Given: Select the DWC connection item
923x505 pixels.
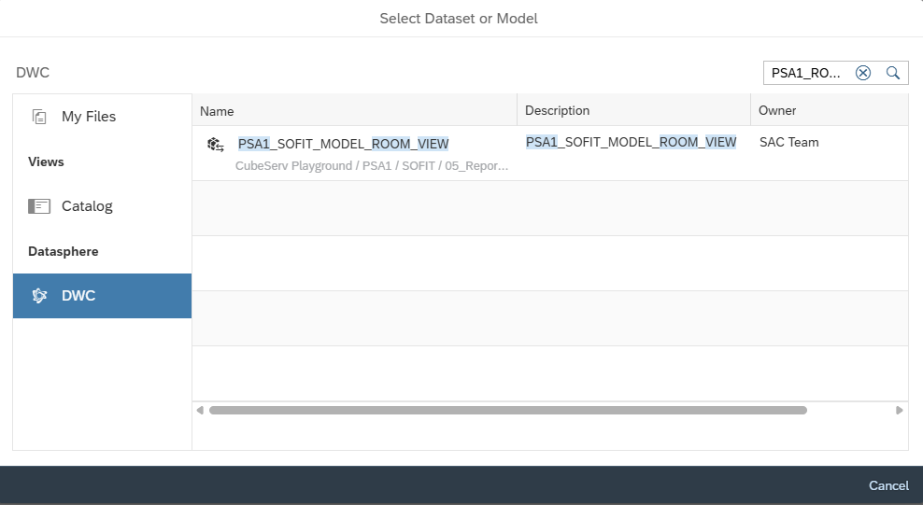Looking at the screenshot, I should (x=103, y=296).
